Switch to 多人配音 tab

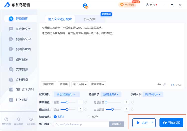(x=90, y=19)
